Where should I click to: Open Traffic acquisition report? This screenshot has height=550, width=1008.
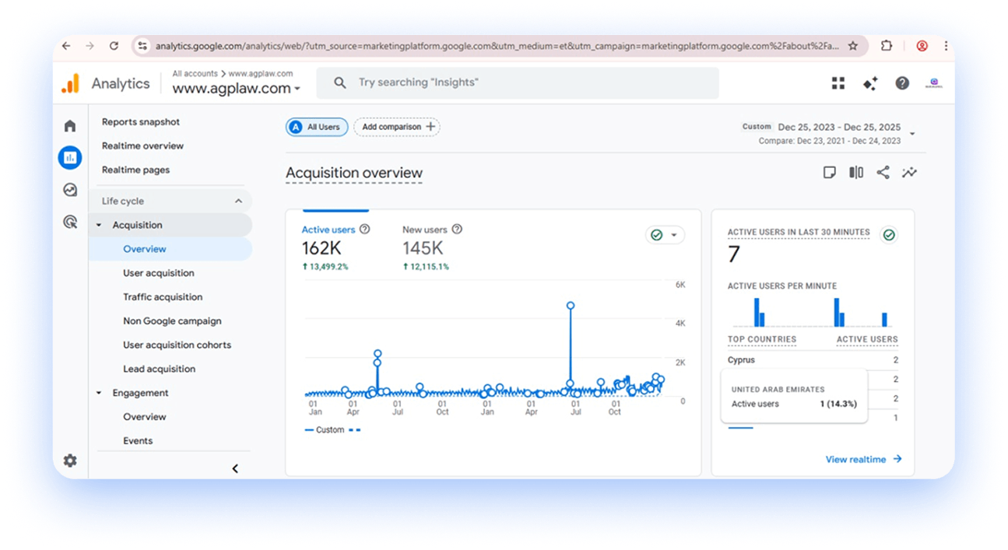(163, 297)
